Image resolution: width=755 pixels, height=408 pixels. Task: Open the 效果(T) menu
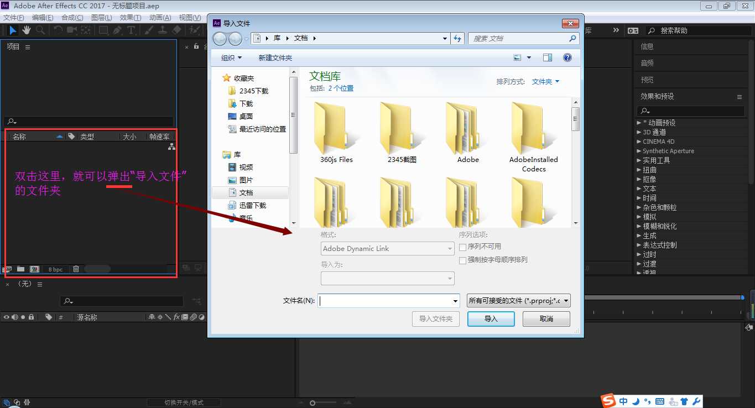click(131, 18)
